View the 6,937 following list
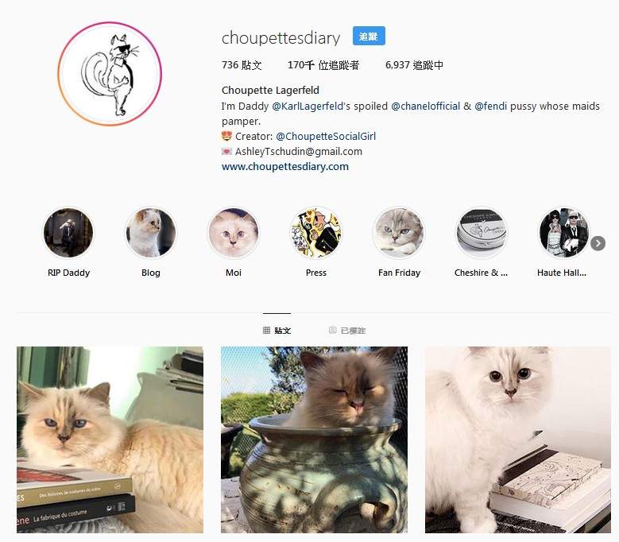 [x=414, y=65]
